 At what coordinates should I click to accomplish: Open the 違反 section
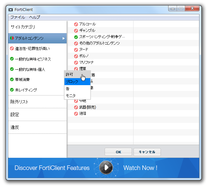pyautogui.click(x=37, y=127)
